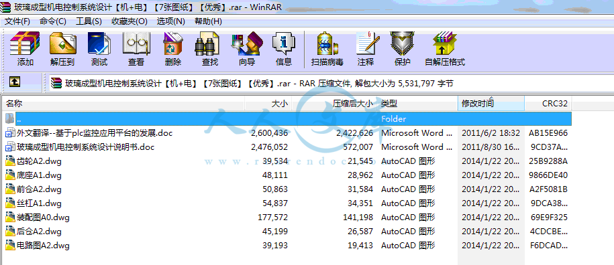Open the 收藏夹(O) menu
Screen dimensions: 614x265
[130, 21]
